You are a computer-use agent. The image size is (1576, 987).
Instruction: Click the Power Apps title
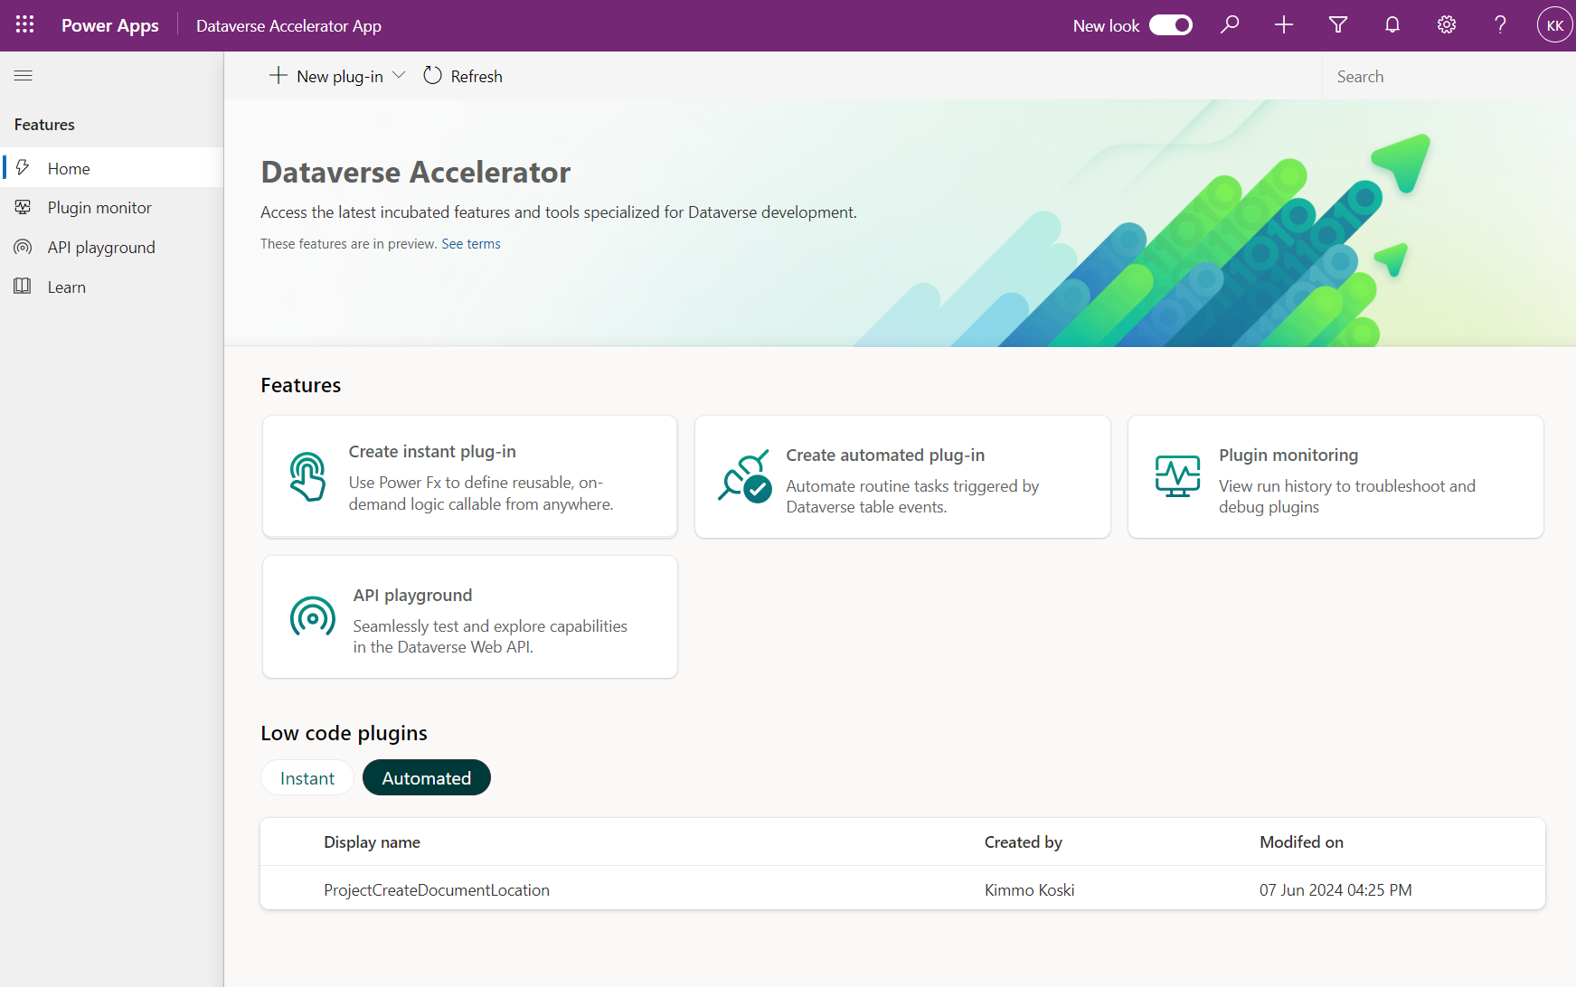[110, 26]
